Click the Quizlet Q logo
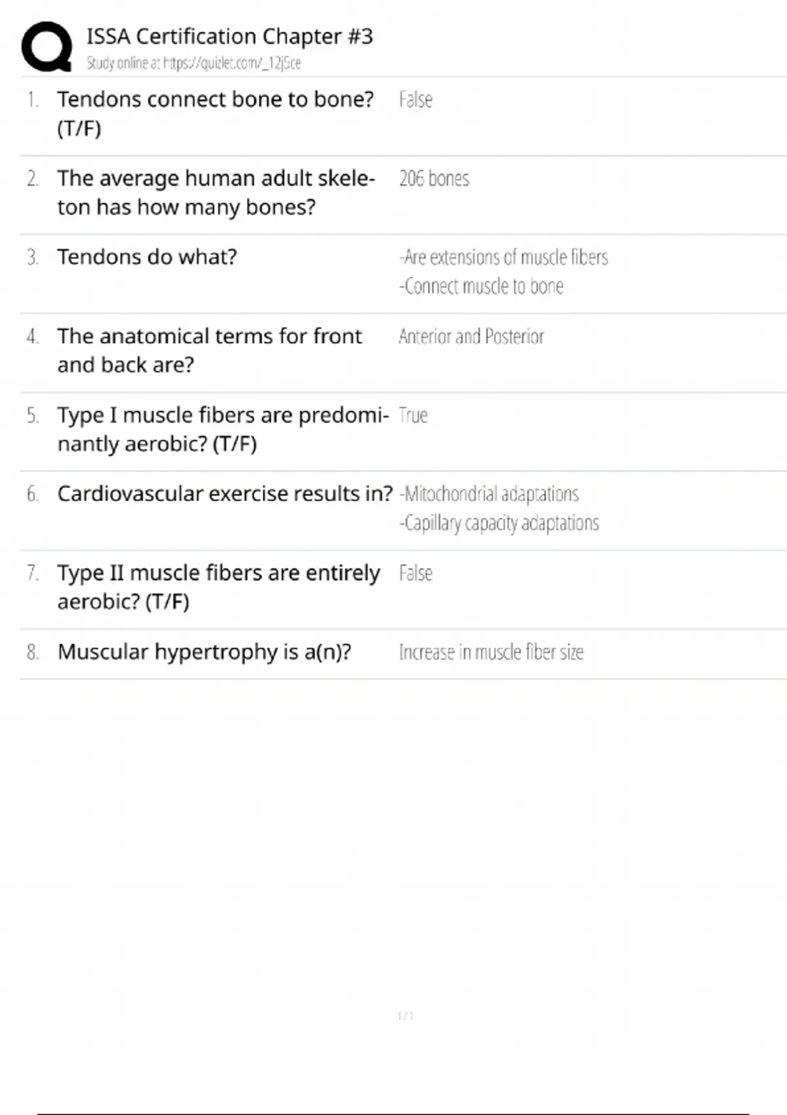Screen dimensions: 787x1115 click(x=47, y=47)
